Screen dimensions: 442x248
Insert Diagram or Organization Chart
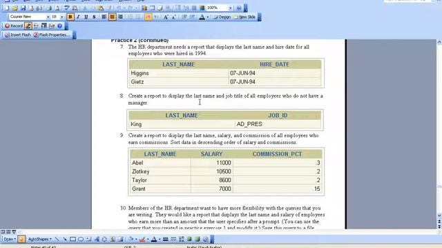[x=104, y=239]
